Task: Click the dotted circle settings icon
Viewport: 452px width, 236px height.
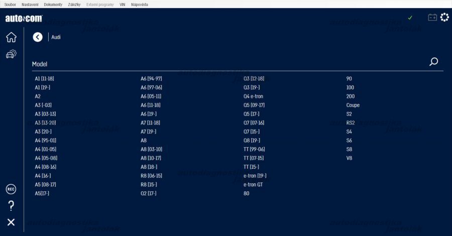Action: click(444, 17)
